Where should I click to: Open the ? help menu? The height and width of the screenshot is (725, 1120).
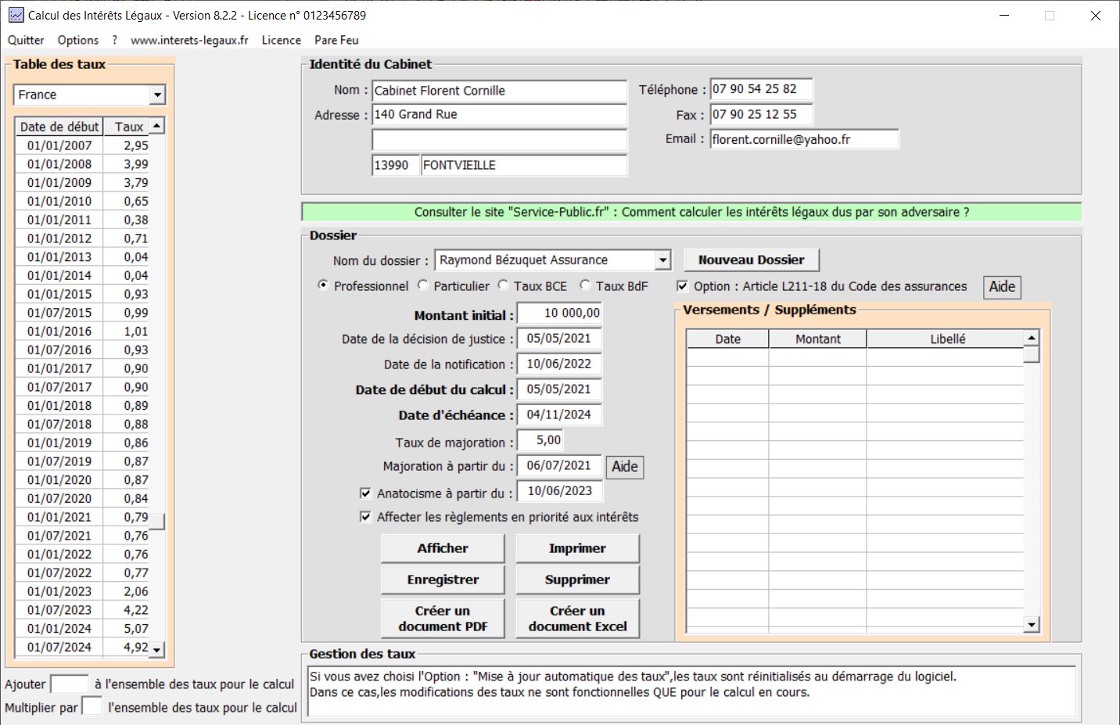pos(115,40)
